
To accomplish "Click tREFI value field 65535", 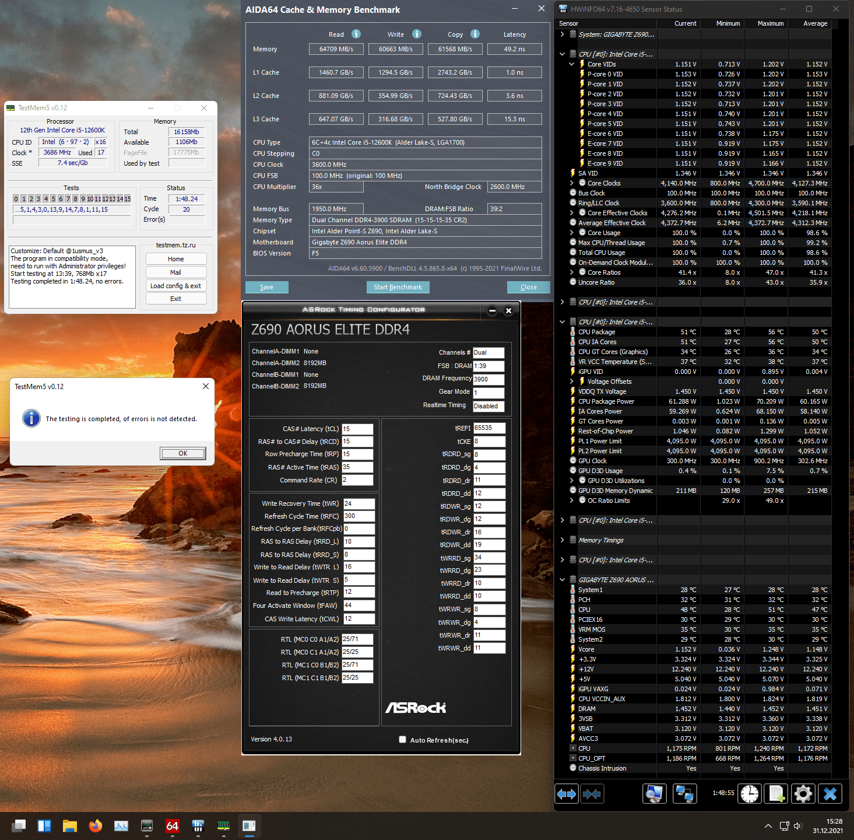I will click(489, 428).
